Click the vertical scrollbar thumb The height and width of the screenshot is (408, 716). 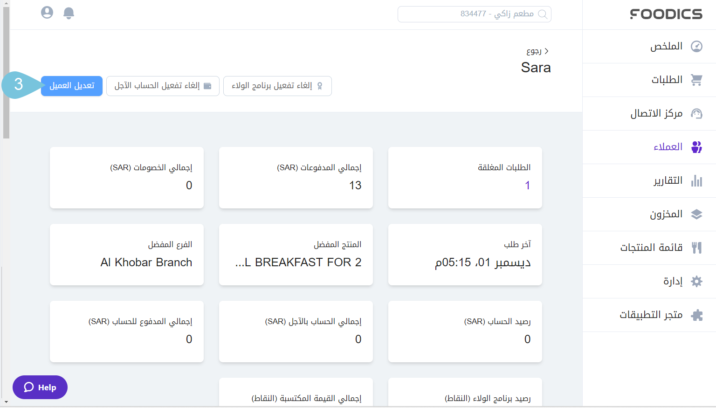pos(6,70)
